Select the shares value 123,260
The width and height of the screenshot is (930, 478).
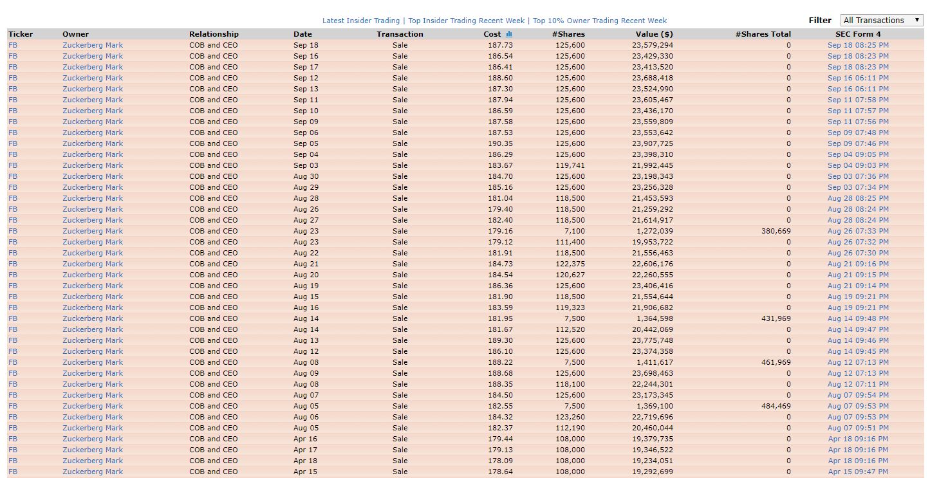coord(570,417)
